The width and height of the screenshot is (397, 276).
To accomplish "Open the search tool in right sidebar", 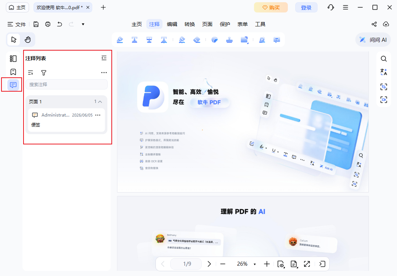I will click(x=383, y=59).
